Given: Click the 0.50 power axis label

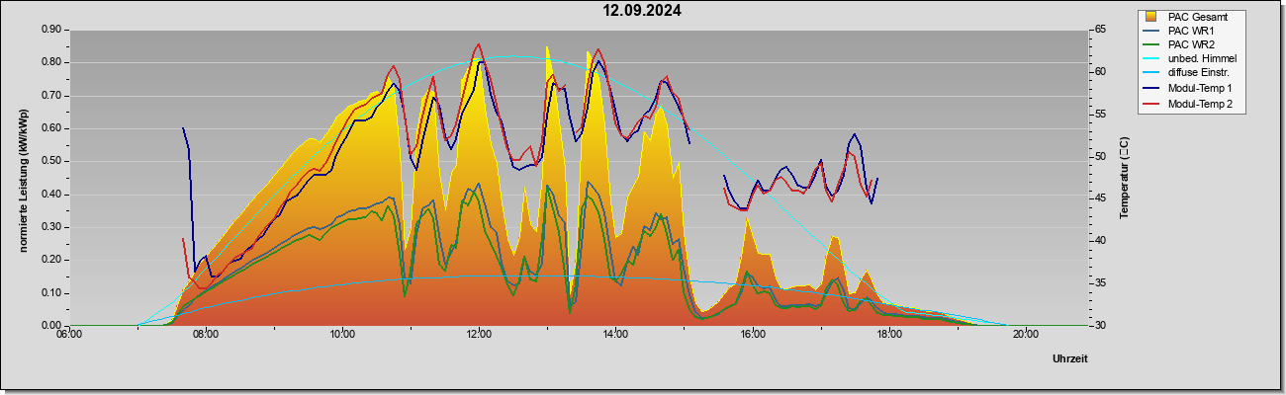Looking at the screenshot, I should [x=51, y=161].
